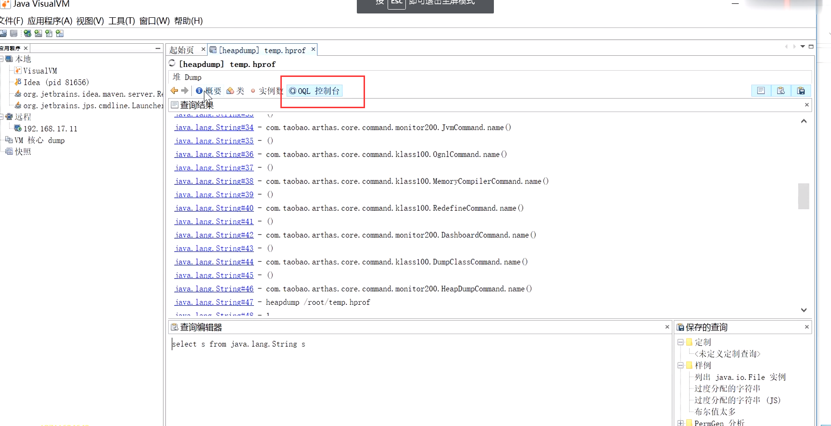Close the 查询结果 panel
The height and width of the screenshot is (426, 831).
807,104
